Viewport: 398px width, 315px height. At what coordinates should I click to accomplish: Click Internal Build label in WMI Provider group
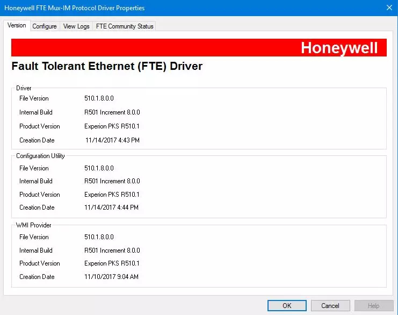[36, 250]
